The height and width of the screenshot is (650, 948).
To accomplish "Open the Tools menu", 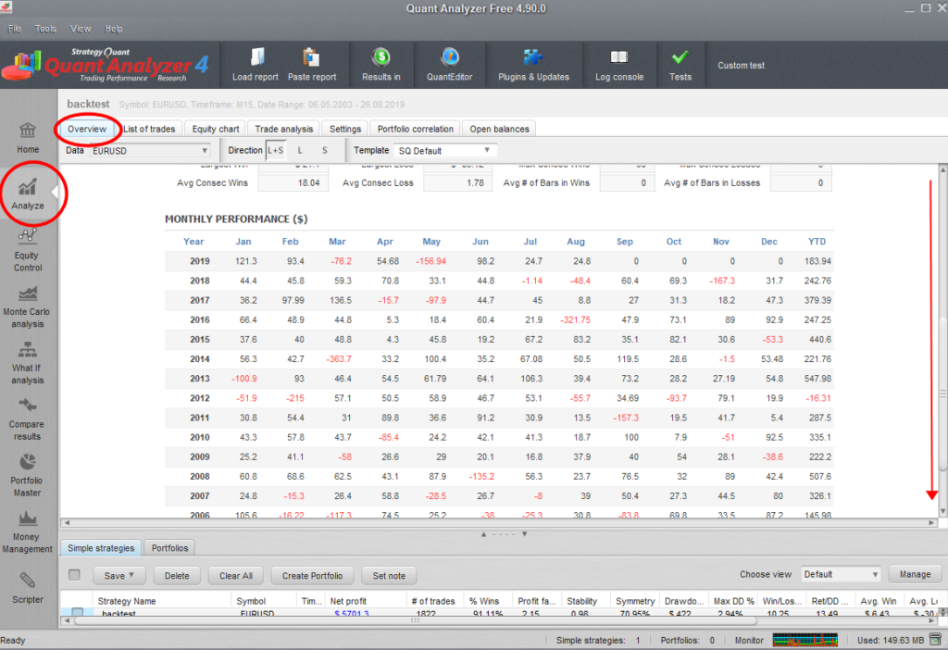I will click(x=45, y=29).
